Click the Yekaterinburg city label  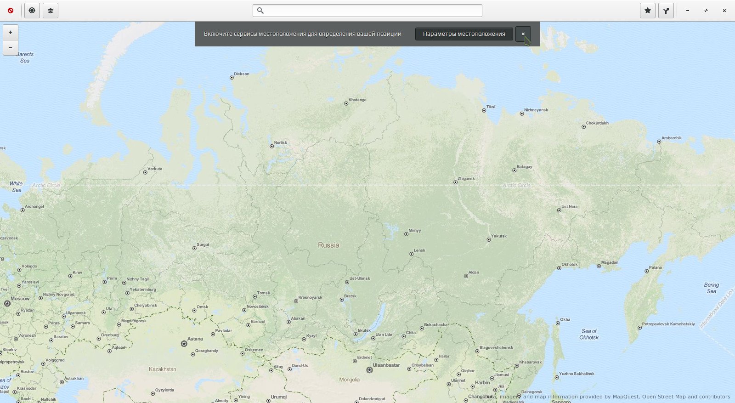(143, 290)
